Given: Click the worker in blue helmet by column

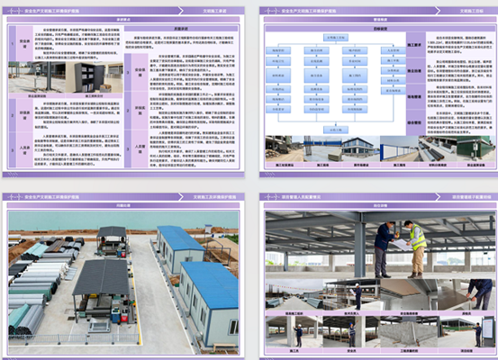Looking at the screenshot, I should click(351, 332).
